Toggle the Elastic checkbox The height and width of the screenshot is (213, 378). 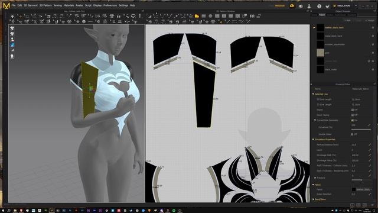point(353,109)
